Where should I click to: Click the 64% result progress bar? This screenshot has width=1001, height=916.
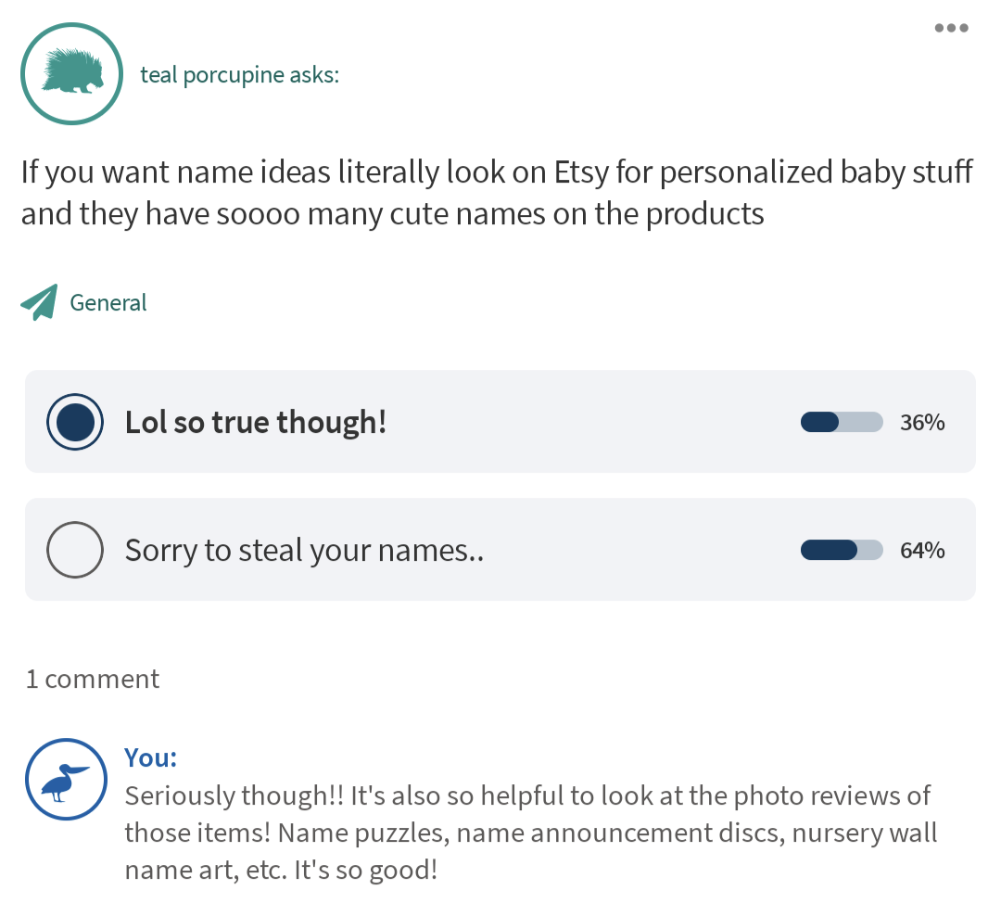(x=841, y=551)
